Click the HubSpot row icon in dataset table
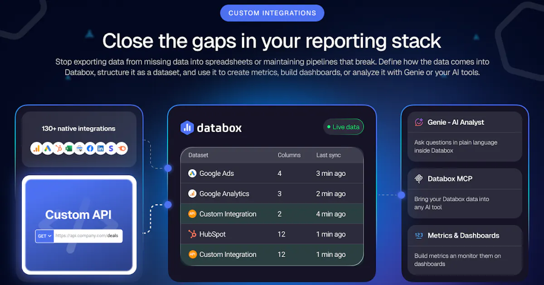Image resolution: width=544 pixels, height=285 pixels. (x=192, y=234)
